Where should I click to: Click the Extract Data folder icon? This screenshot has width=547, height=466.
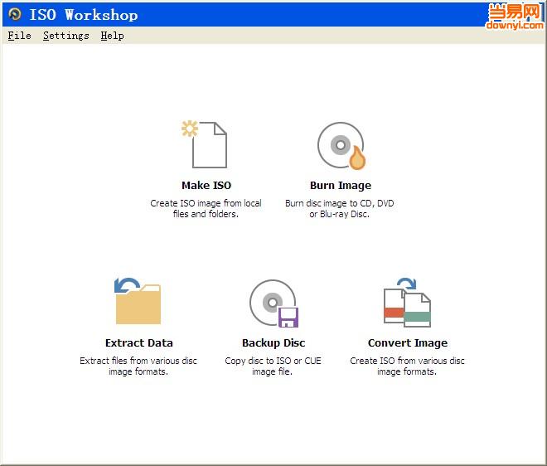[x=138, y=301]
